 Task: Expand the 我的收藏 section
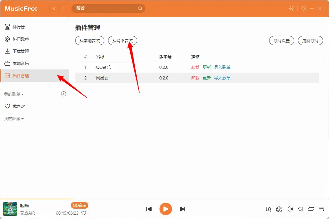(x=14, y=119)
